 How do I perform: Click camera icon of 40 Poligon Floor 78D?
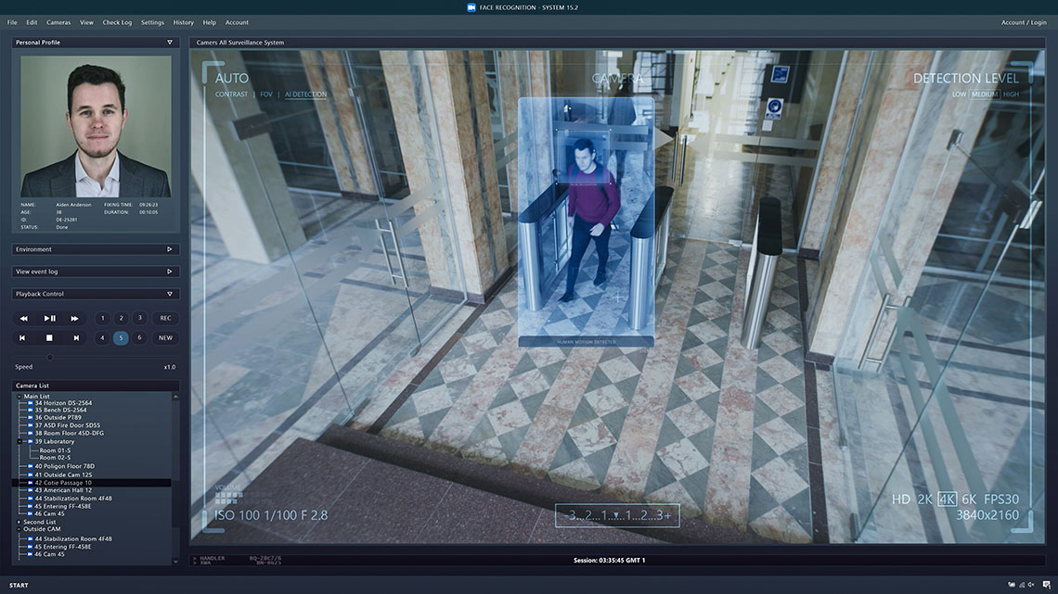31,466
